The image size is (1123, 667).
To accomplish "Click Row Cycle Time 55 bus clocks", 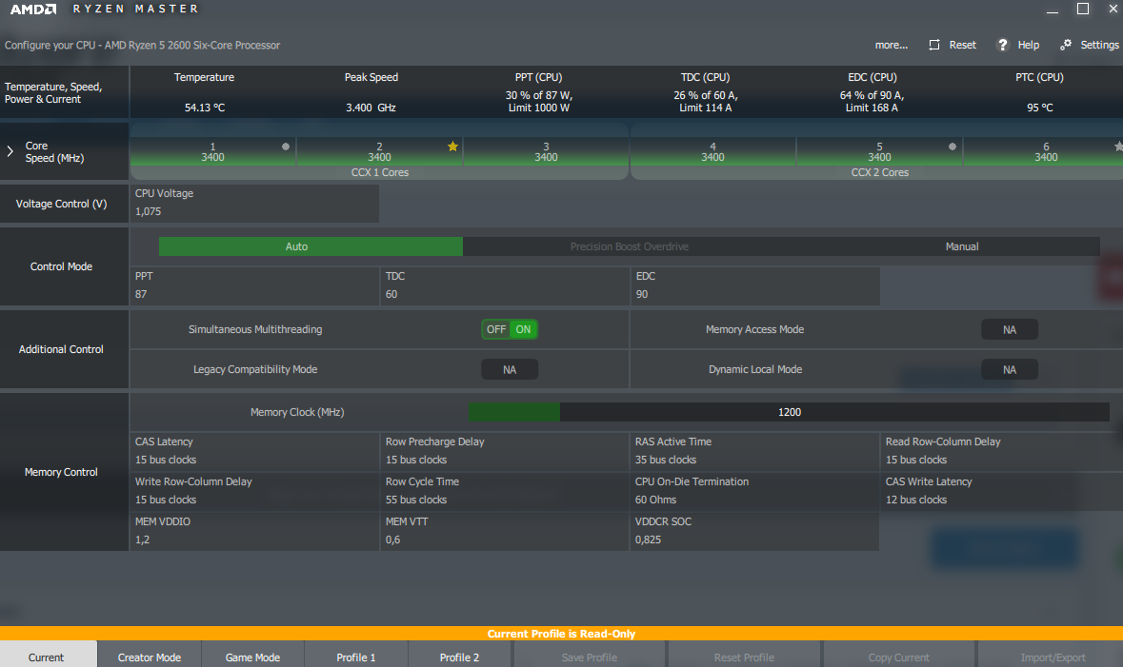I will pyautogui.click(x=505, y=491).
